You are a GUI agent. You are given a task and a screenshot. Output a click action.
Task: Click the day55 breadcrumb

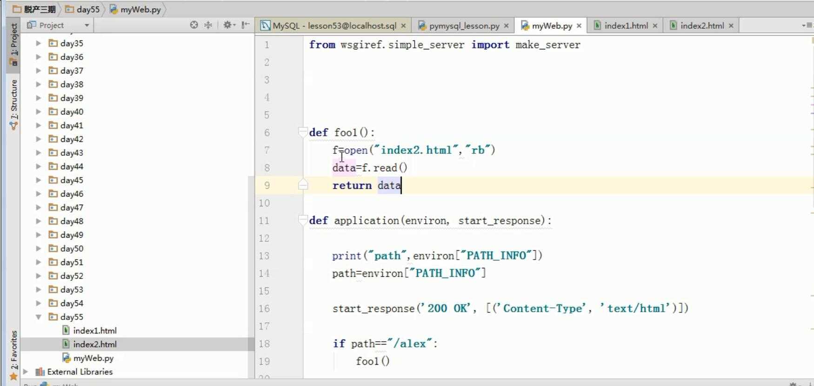pos(82,9)
